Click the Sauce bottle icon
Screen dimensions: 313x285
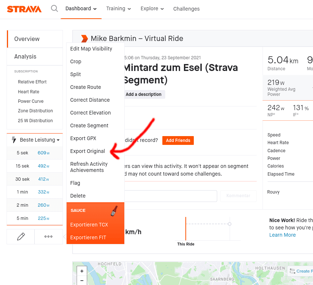114,211
